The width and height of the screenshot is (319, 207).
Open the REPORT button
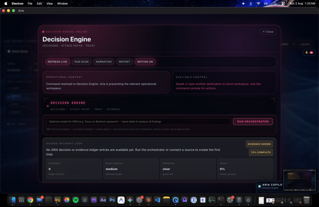pyautogui.click(x=124, y=62)
